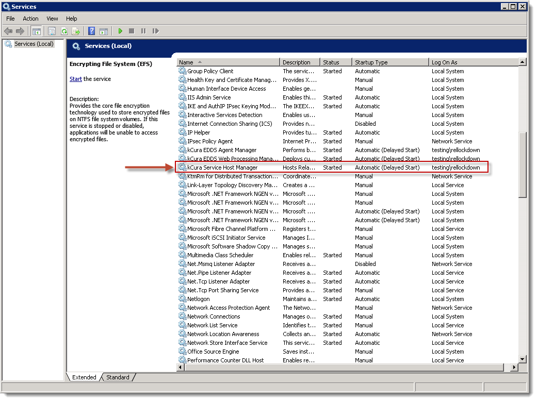Viewport: 537px width, 401px height.
Task: Click the Refresh toolbar icon
Action: (64, 31)
